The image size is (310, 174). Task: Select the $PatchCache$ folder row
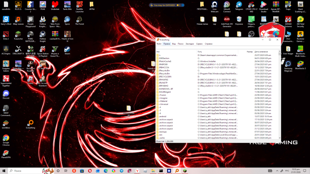[217, 61]
